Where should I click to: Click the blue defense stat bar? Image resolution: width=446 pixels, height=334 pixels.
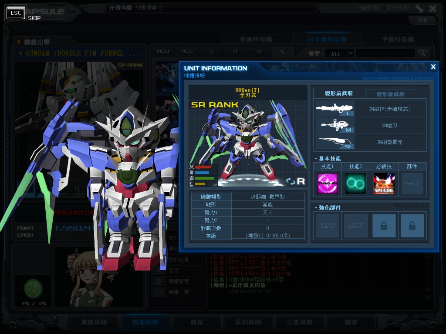pos(202,173)
